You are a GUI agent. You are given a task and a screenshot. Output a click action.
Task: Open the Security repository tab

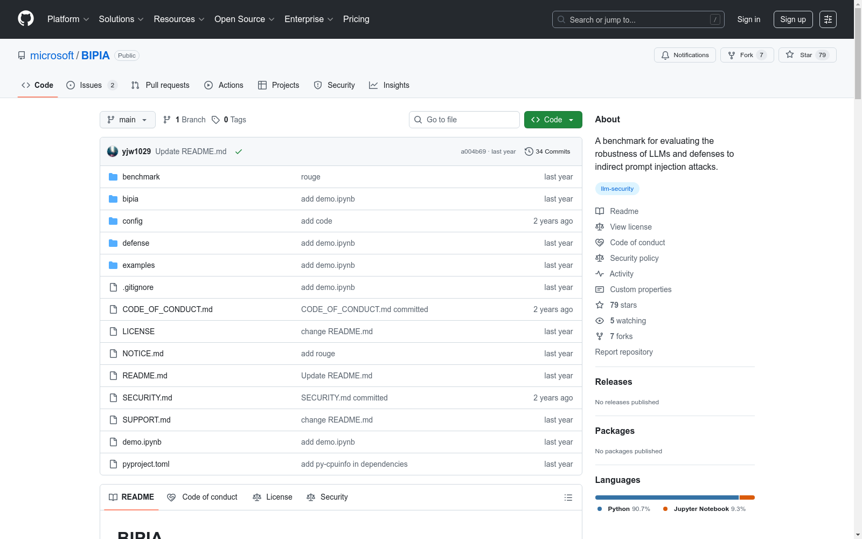pos(334,85)
